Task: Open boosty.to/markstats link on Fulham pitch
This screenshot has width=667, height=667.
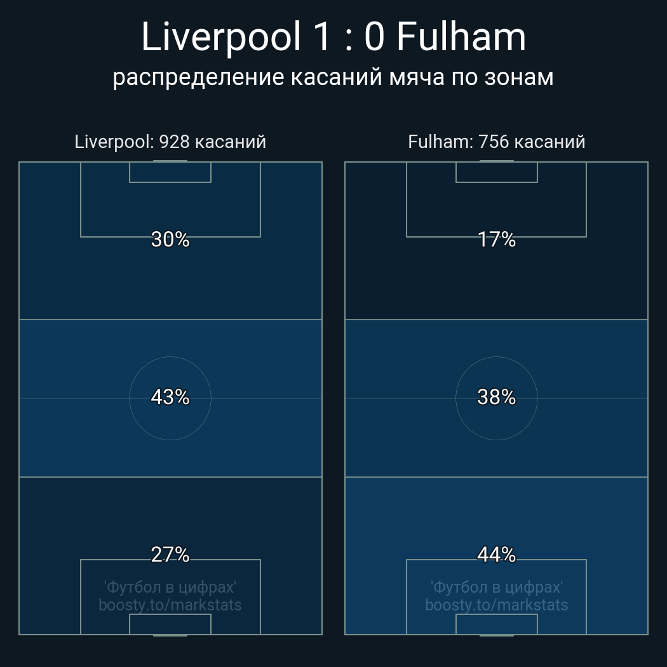Action: click(497, 605)
